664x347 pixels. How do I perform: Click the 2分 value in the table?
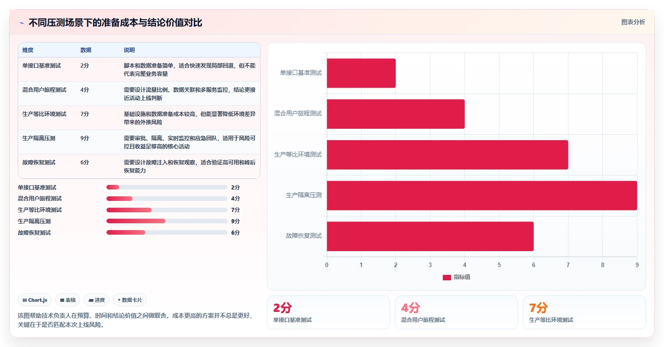point(85,66)
